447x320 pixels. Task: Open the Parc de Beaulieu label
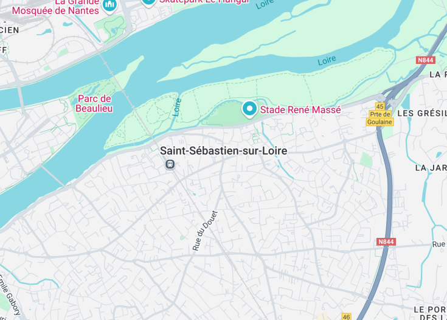[x=94, y=103]
